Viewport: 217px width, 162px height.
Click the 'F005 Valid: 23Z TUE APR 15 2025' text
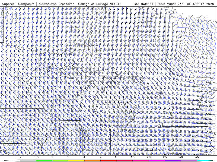pyautogui.click(x=186, y=4)
